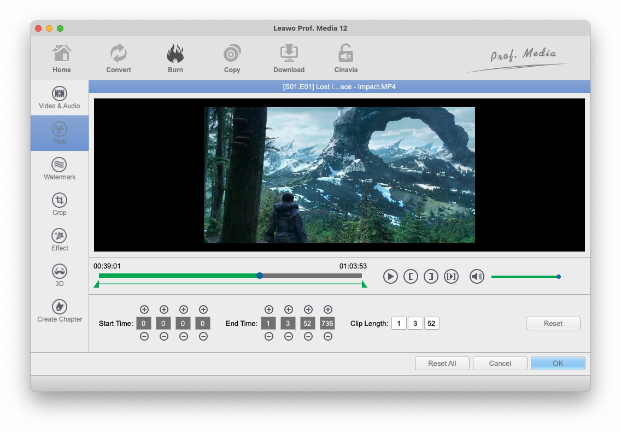Image resolution: width=621 pixels, height=432 pixels.
Task: Click the End Time hours field showing 1
Action: tap(268, 323)
